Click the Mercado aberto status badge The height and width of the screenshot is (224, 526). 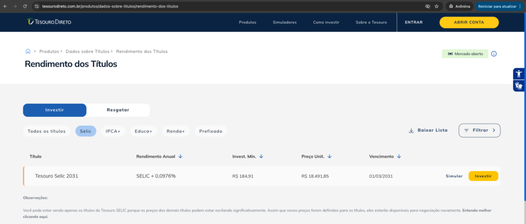pyautogui.click(x=465, y=53)
